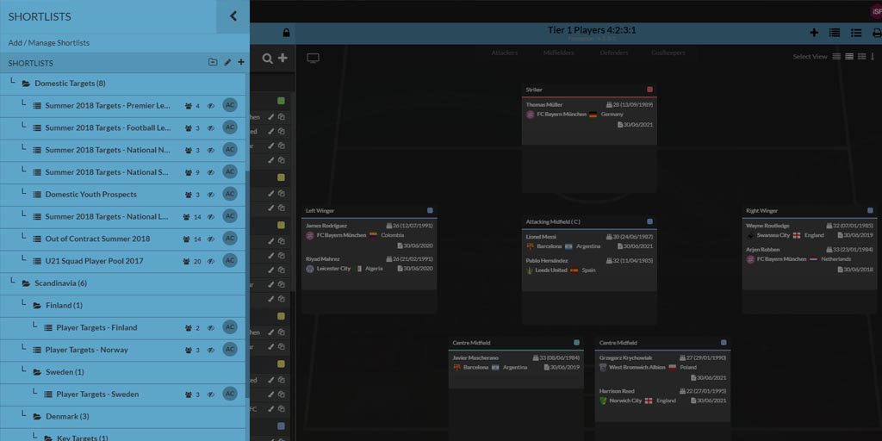
Task: Open U21 Squad Player Pool 2017 shortlist
Action: tap(94, 261)
